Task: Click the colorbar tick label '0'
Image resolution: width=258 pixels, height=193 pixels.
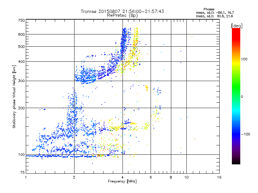Action: [242, 97]
